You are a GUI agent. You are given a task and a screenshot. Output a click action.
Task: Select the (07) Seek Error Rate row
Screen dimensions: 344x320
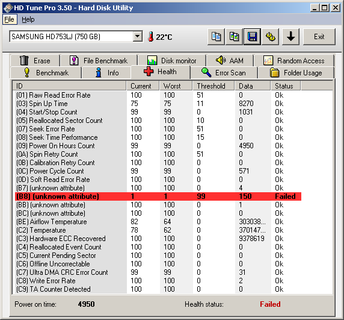pyautogui.click(x=158, y=129)
